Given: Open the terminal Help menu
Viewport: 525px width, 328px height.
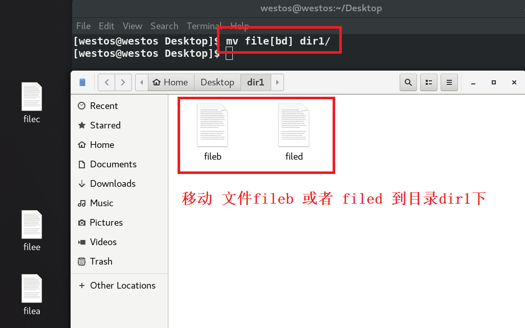Looking at the screenshot, I should pos(240,26).
